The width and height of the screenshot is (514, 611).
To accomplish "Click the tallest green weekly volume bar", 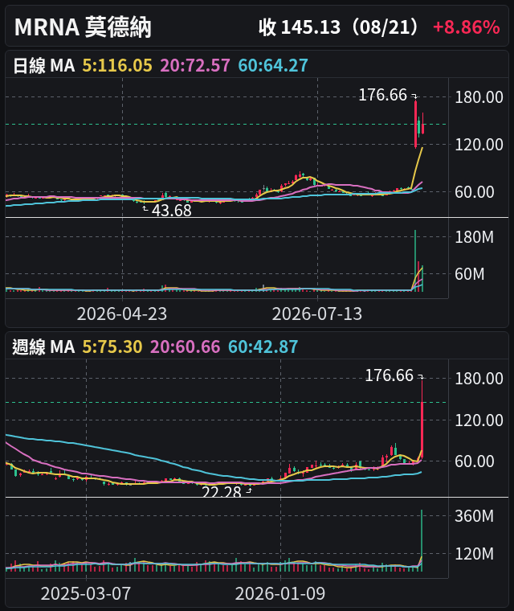I will pyautogui.click(x=422, y=540).
